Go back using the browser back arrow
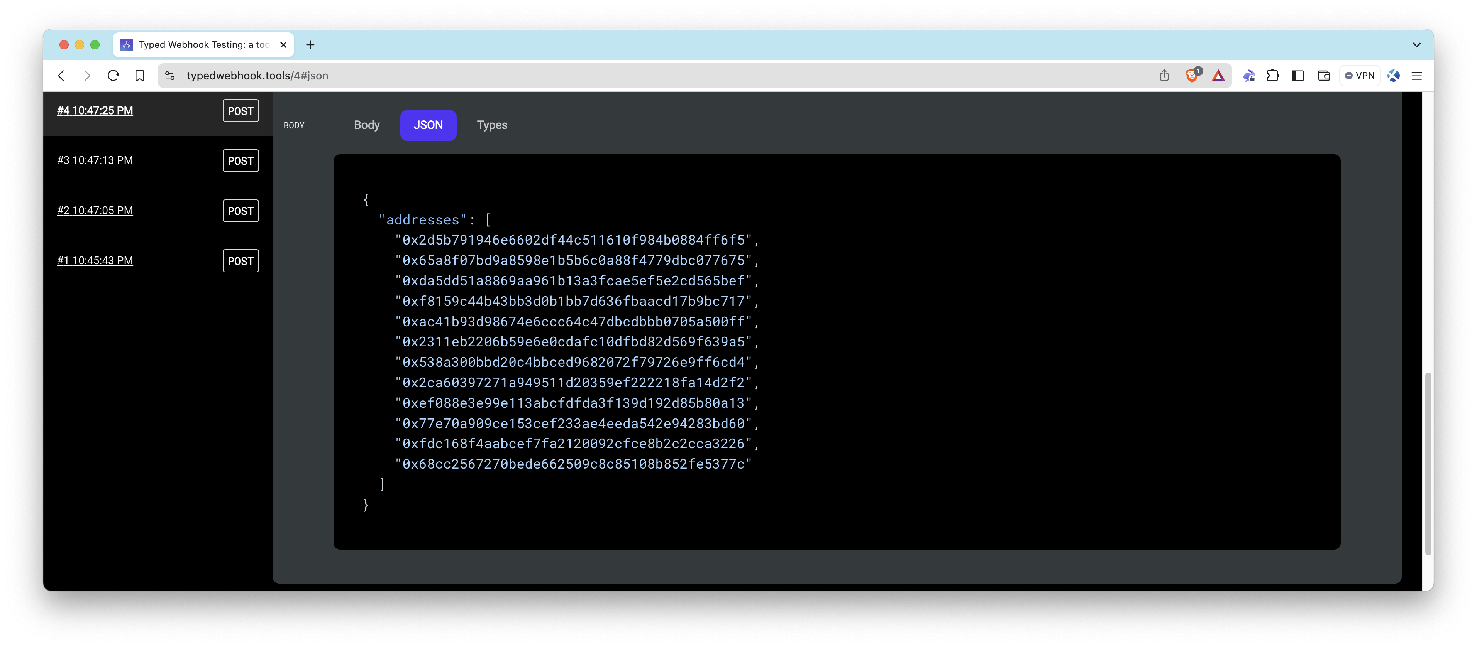The image size is (1477, 648). coord(61,76)
